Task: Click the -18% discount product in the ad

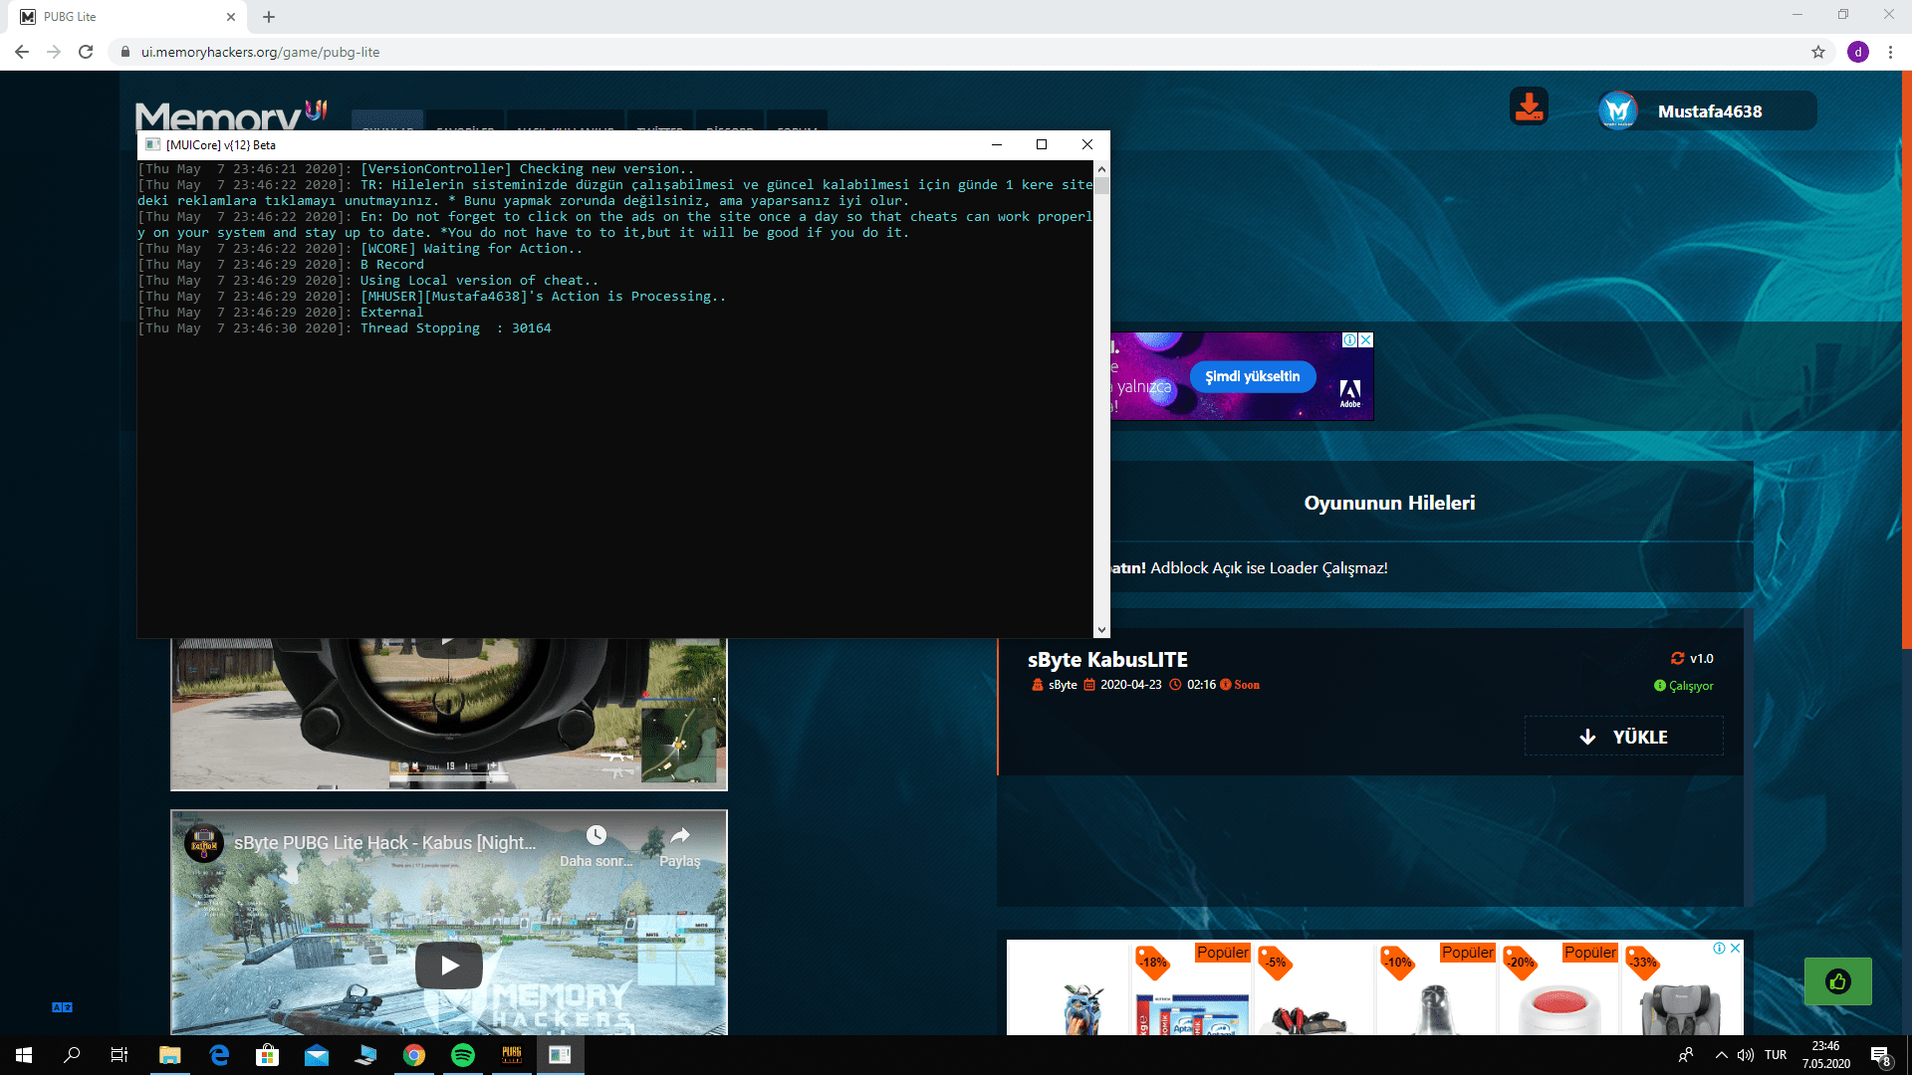Action: tap(1192, 988)
